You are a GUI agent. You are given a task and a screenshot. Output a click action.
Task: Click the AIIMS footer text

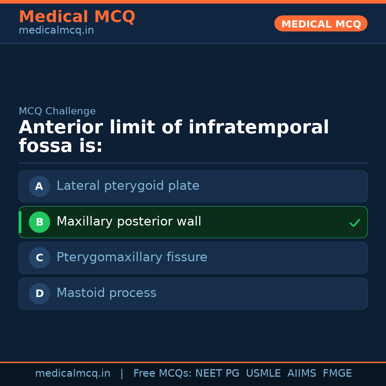pos(302,373)
